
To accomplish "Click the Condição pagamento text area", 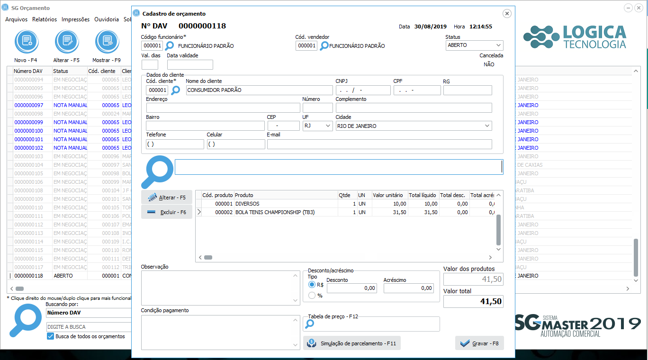I will [x=221, y=332].
